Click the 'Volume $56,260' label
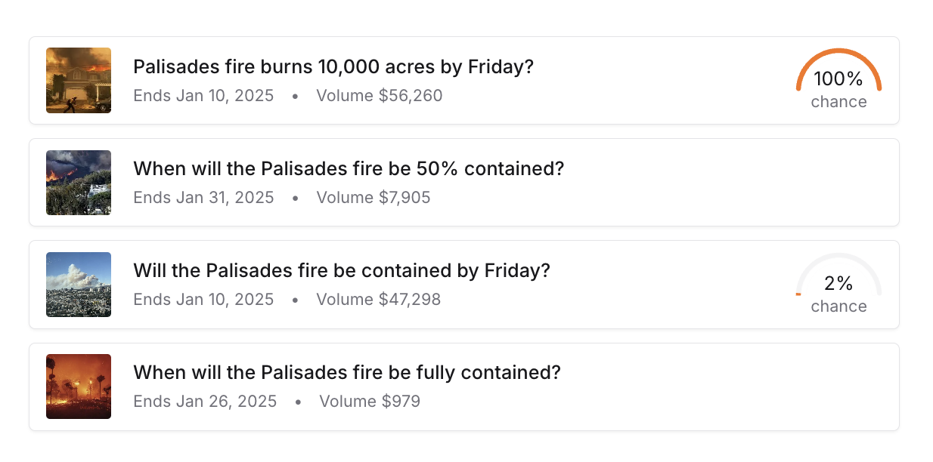The height and width of the screenshot is (462, 933). click(380, 96)
